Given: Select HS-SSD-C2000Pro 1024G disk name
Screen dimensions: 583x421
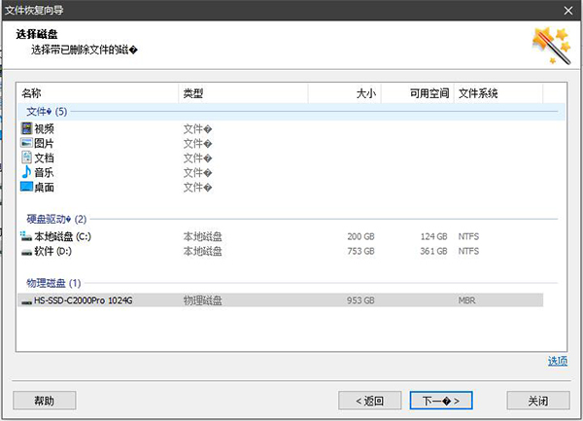Looking at the screenshot, I should [x=83, y=300].
